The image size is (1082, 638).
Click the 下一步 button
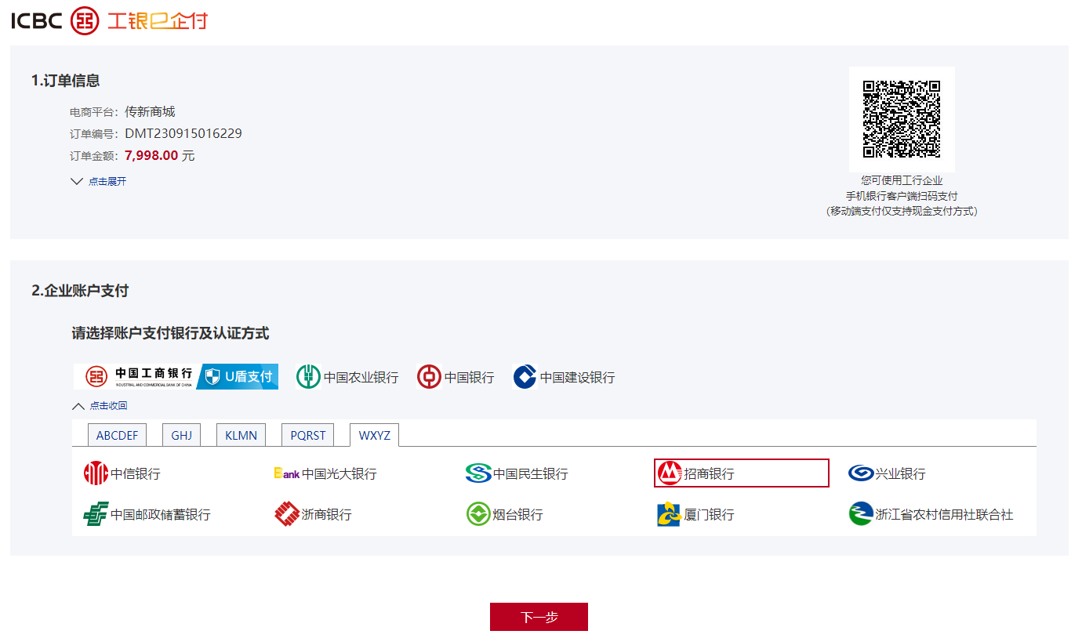[x=539, y=617]
